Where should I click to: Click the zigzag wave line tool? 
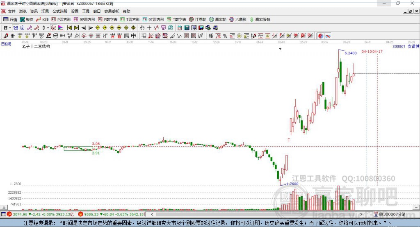179,36
